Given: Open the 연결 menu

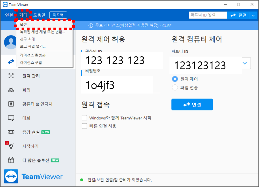Looking at the screenshot, I should [9, 15].
